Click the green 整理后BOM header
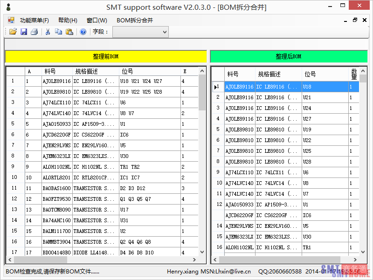This screenshot has width=373, height=280. pyautogui.click(x=289, y=56)
